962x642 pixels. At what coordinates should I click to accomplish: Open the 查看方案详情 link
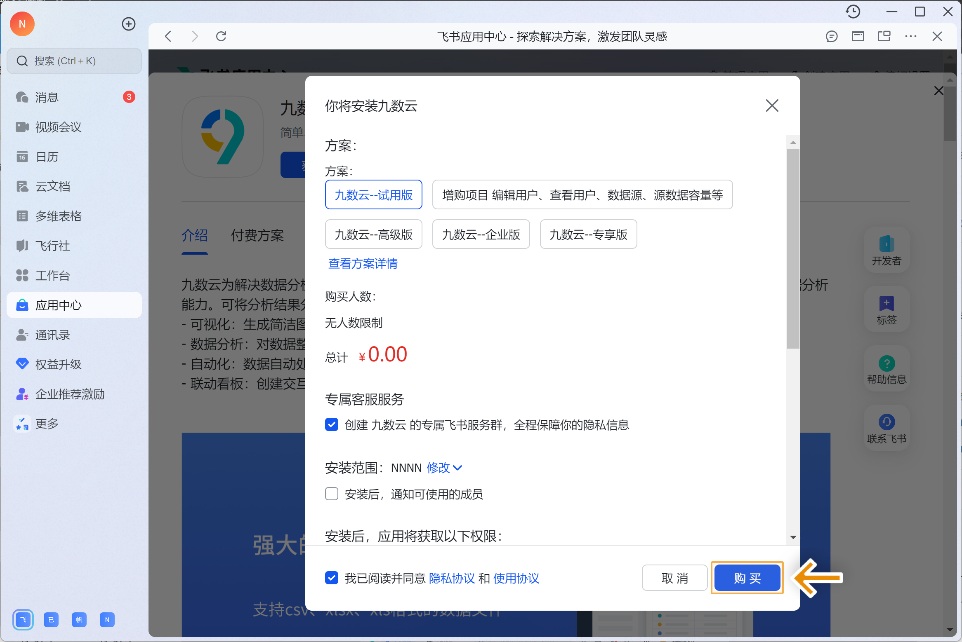pos(363,264)
